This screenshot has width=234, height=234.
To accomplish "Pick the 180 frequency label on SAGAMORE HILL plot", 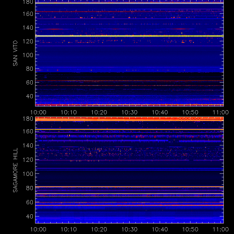I will tap(28, 119).
